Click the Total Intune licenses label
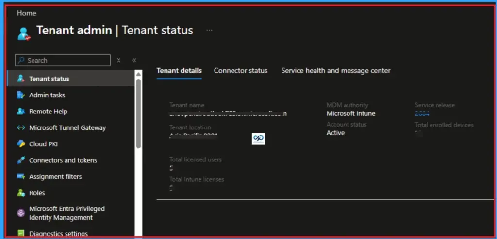This screenshot has height=239, width=497. (197, 179)
